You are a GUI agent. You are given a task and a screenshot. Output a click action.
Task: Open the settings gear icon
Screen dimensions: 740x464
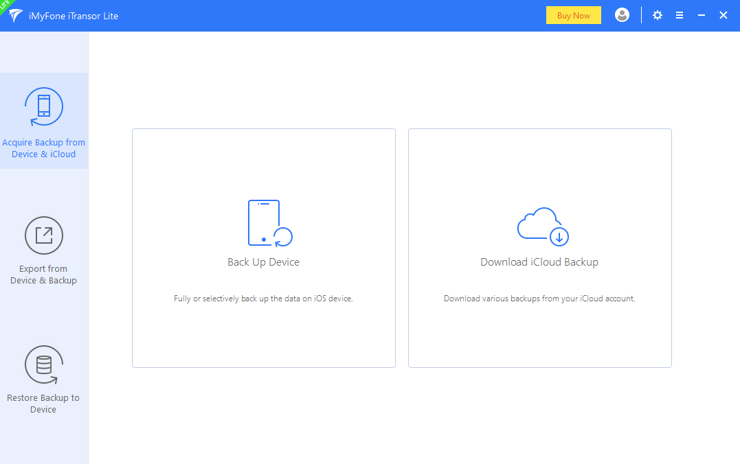tap(657, 15)
